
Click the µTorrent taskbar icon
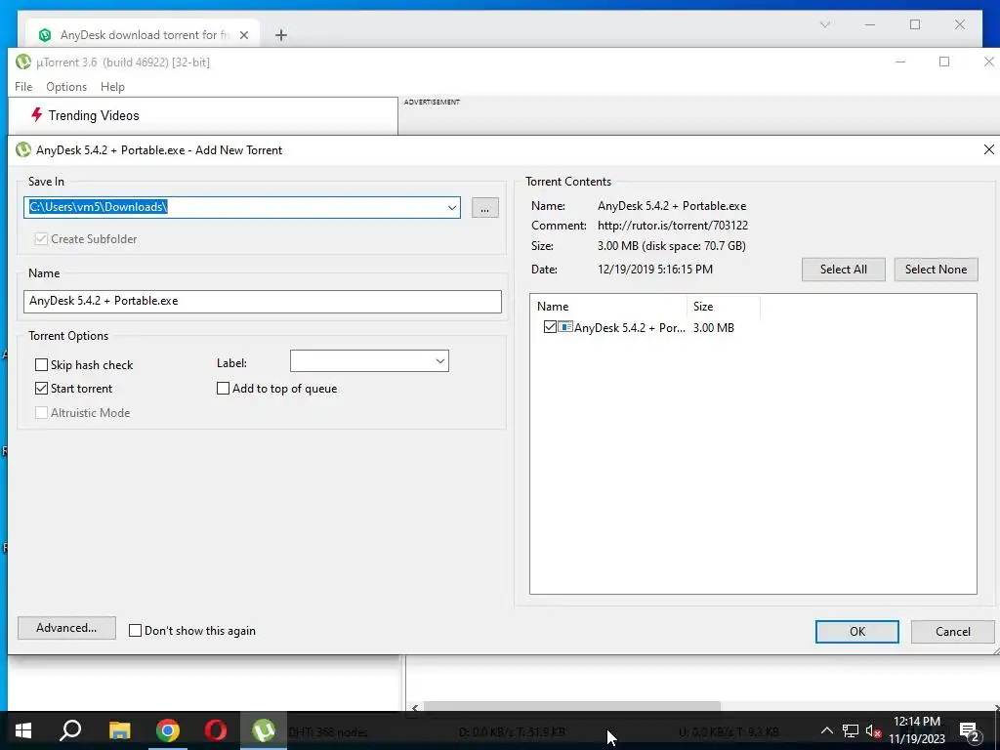tap(264, 730)
